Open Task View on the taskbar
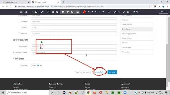 point(58,93)
